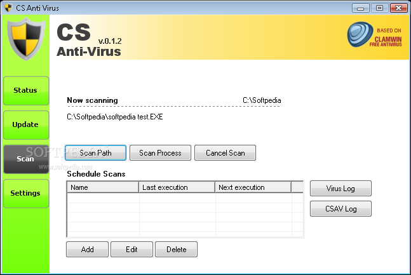Image resolution: width=411 pixels, height=275 pixels.
Task: Add a new scheduled scan
Action: pyautogui.click(x=87, y=250)
